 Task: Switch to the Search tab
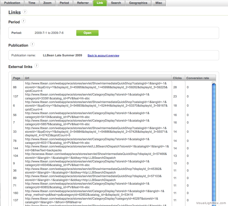coord(116,3)
